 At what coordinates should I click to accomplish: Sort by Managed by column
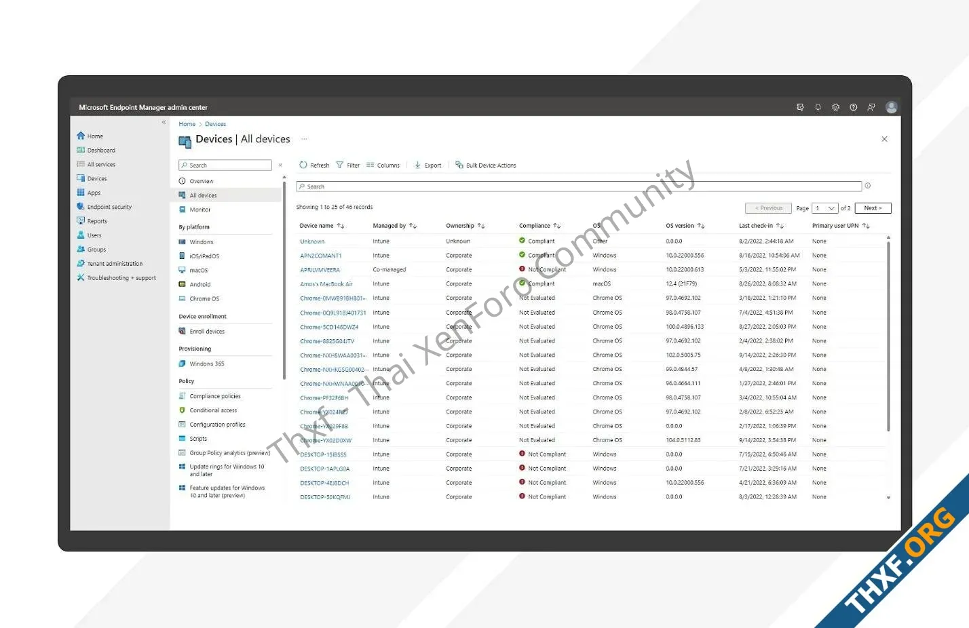tap(395, 226)
